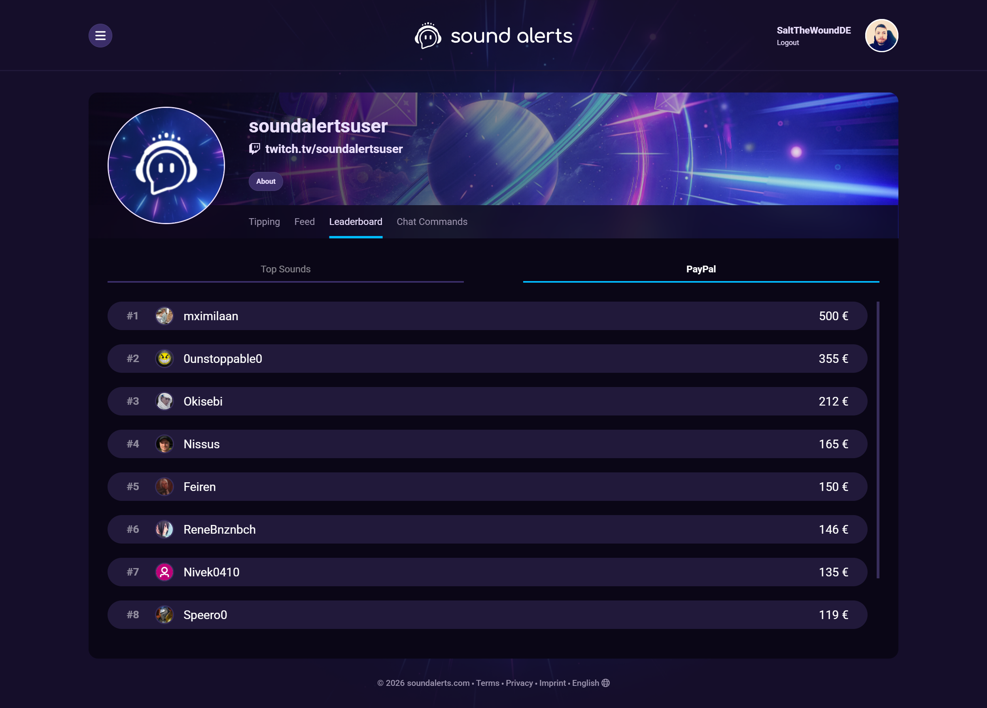
Task: Click Feiren's avatar icon
Action: (164, 487)
